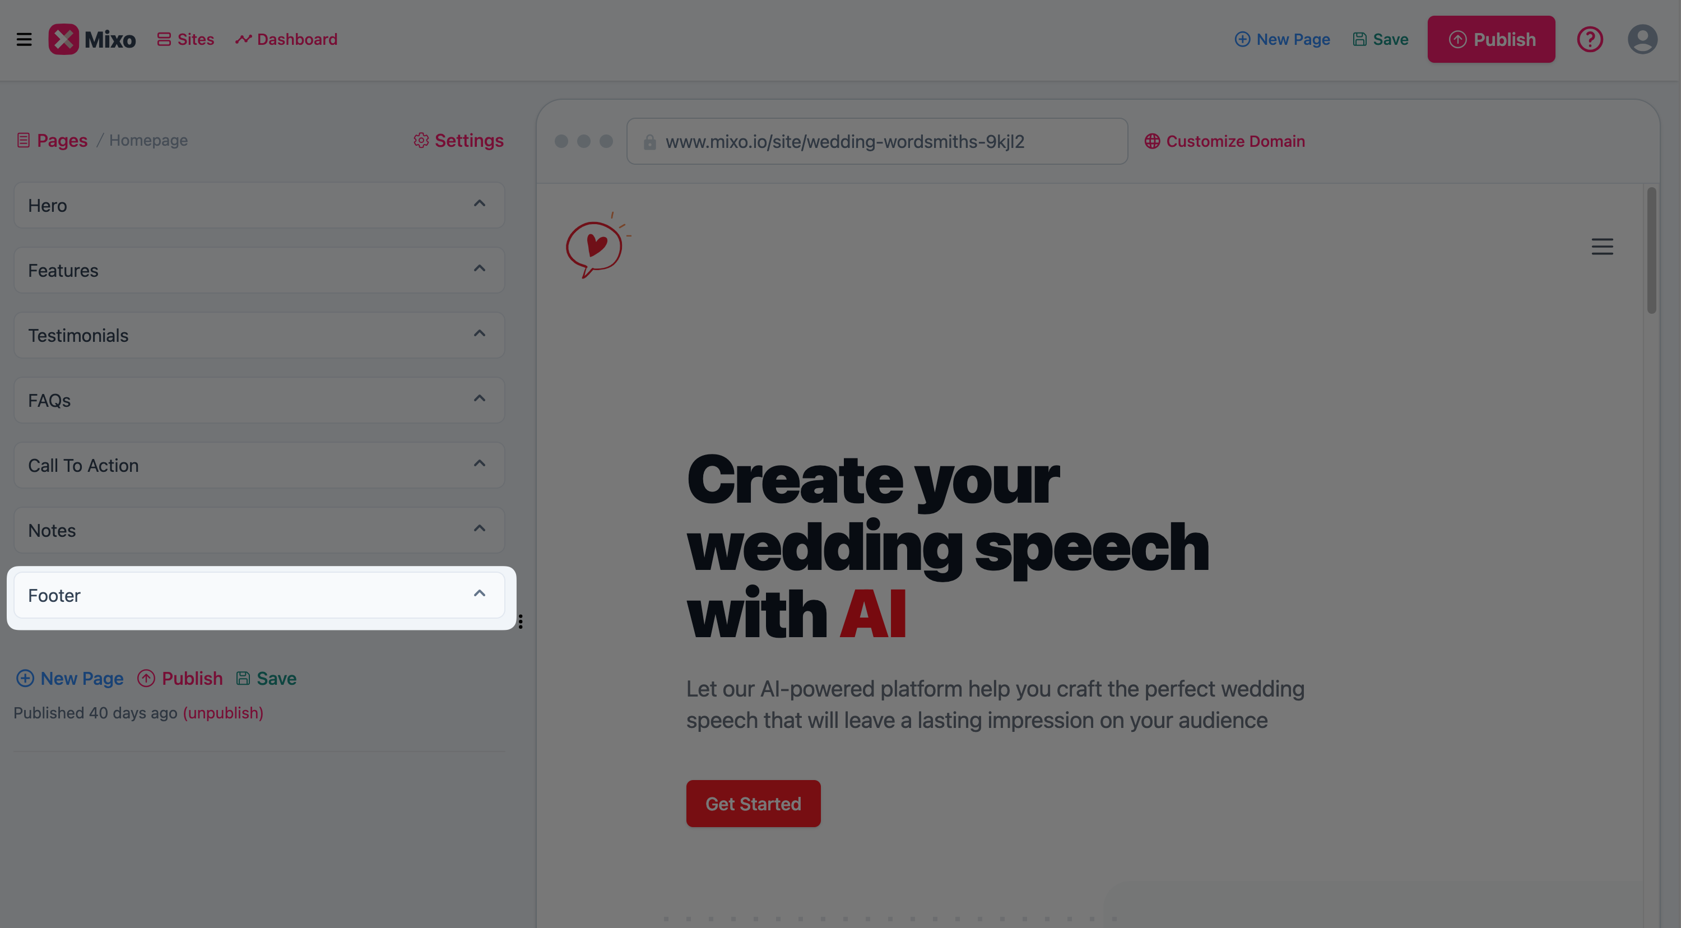Click the red Publish button
This screenshot has width=1681, height=928.
(x=1491, y=39)
